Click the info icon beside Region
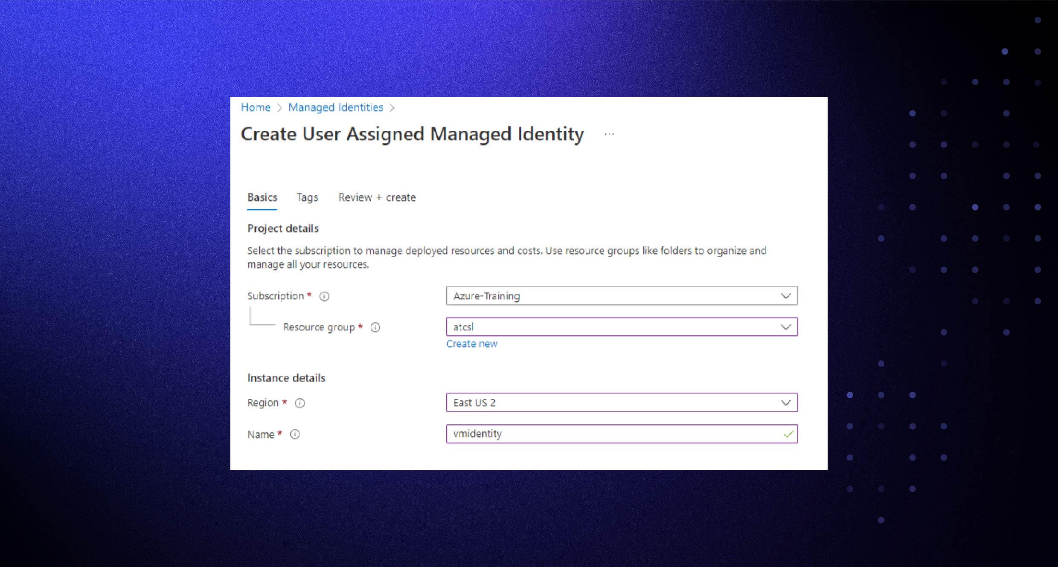 pos(299,403)
